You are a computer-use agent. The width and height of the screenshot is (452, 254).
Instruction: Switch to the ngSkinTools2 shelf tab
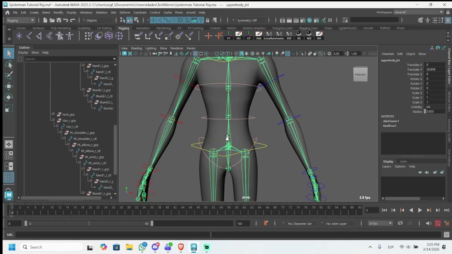(x=347, y=28)
